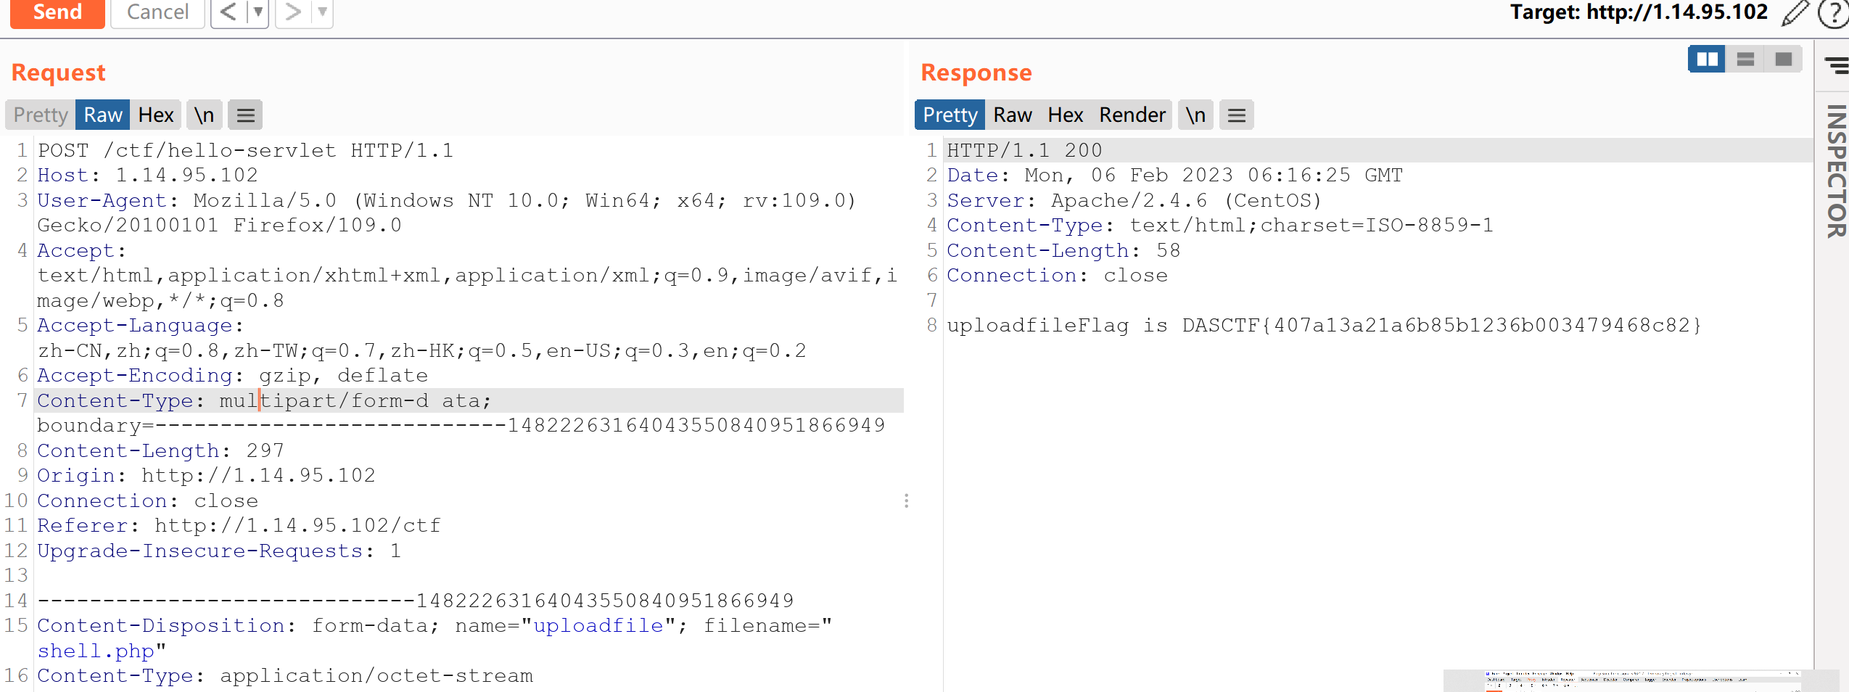The height and width of the screenshot is (692, 1849).
Task: Click the response Date header line
Action: [x=1174, y=175]
